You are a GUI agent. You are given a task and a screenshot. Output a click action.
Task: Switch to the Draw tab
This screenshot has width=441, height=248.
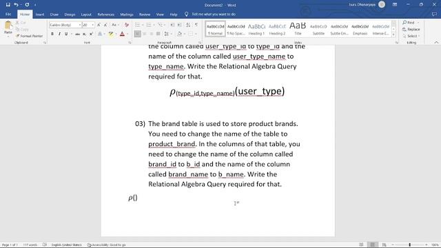(x=54, y=14)
